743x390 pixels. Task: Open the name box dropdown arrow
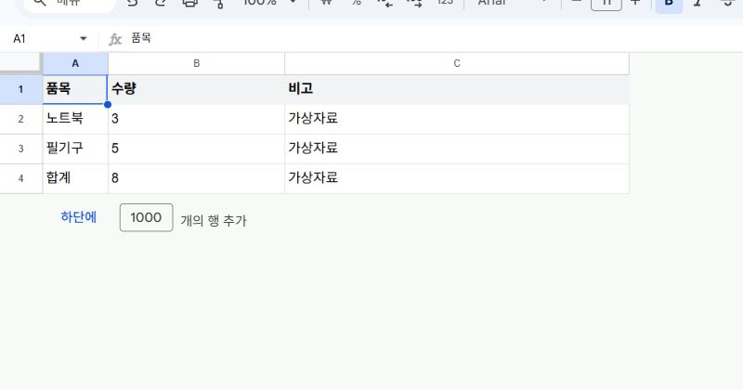pos(84,38)
